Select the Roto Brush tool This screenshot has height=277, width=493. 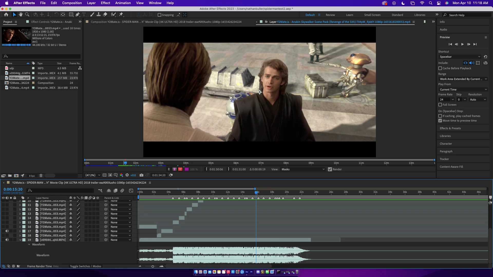pos(113,15)
